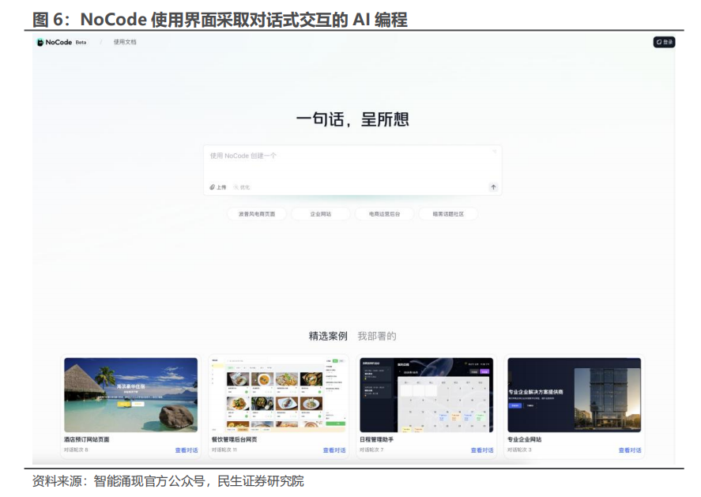Click the 日程管理助手 card title
The image size is (701, 497).
pyautogui.click(x=377, y=439)
